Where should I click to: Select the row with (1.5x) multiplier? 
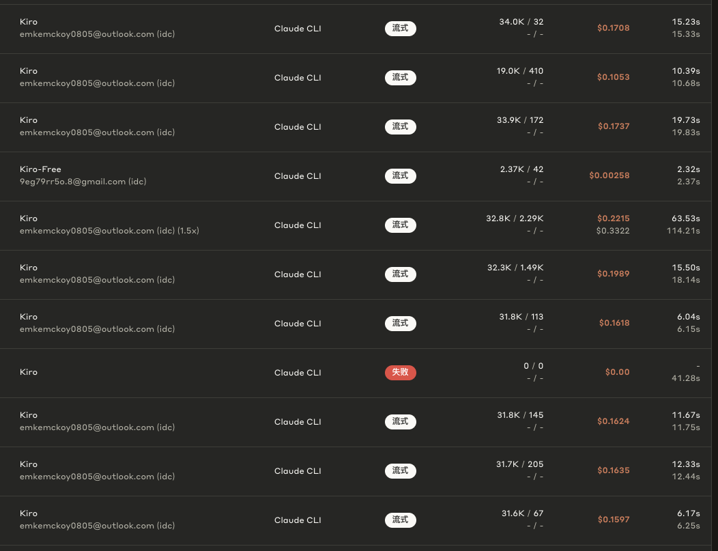coord(356,225)
